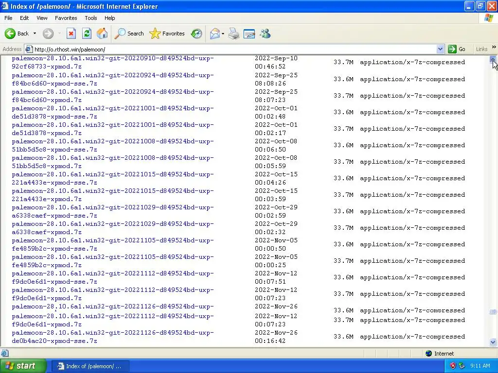Click the green Go button
The width and height of the screenshot is (498, 373).
[457, 49]
